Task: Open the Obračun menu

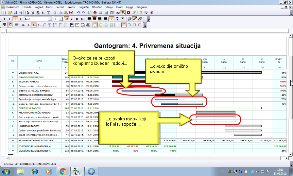Action: click(x=97, y=7)
